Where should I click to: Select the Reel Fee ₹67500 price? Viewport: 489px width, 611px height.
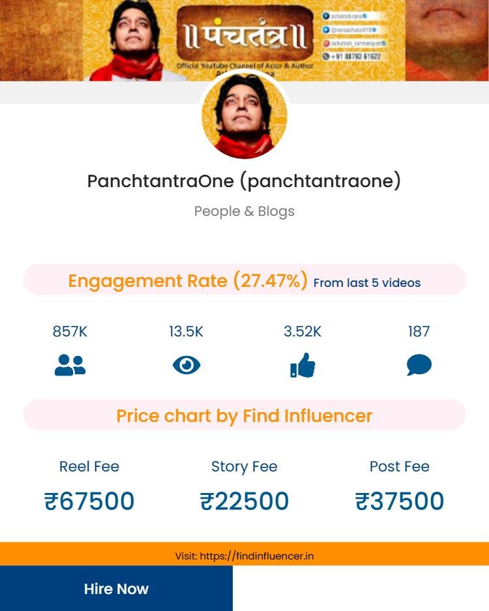89,501
